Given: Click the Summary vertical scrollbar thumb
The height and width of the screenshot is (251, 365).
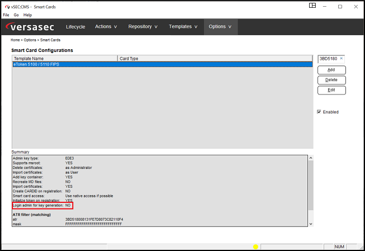Looking at the screenshot, I should [x=311, y=185].
